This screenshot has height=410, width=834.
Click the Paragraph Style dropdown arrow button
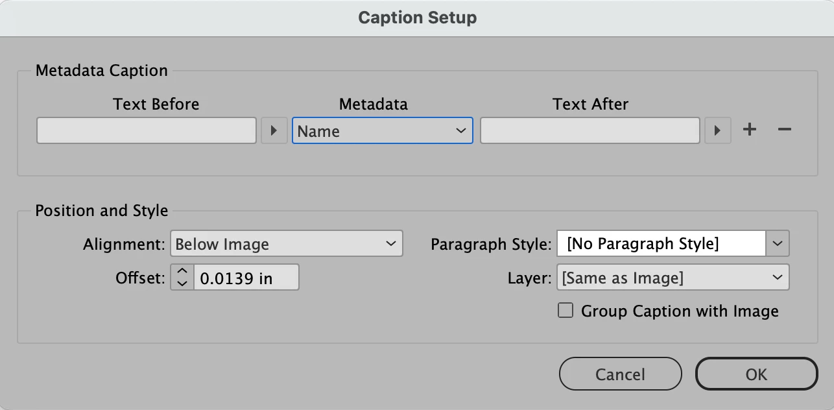[777, 244]
